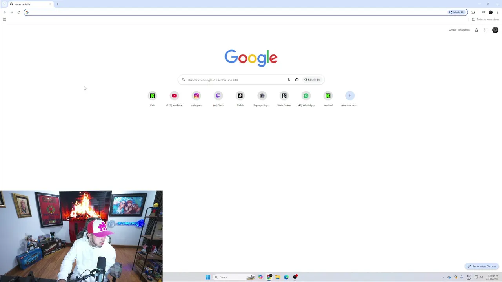Open Microsoft Edge from the taskbar
The width and height of the screenshot is (502, 282).
tap(286, 277)
